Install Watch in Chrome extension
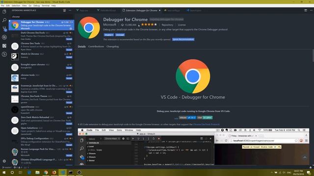The width and height of the screenshot is (314, 176). click(69, 57)
